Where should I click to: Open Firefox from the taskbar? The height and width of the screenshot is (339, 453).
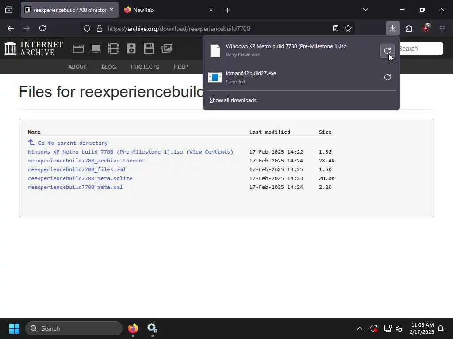(x=133, y=328)
